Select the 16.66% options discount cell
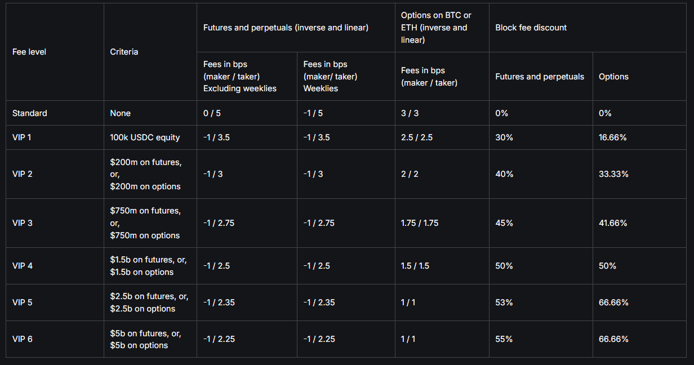This screenshot has height=365, width=694. point(613,137)
